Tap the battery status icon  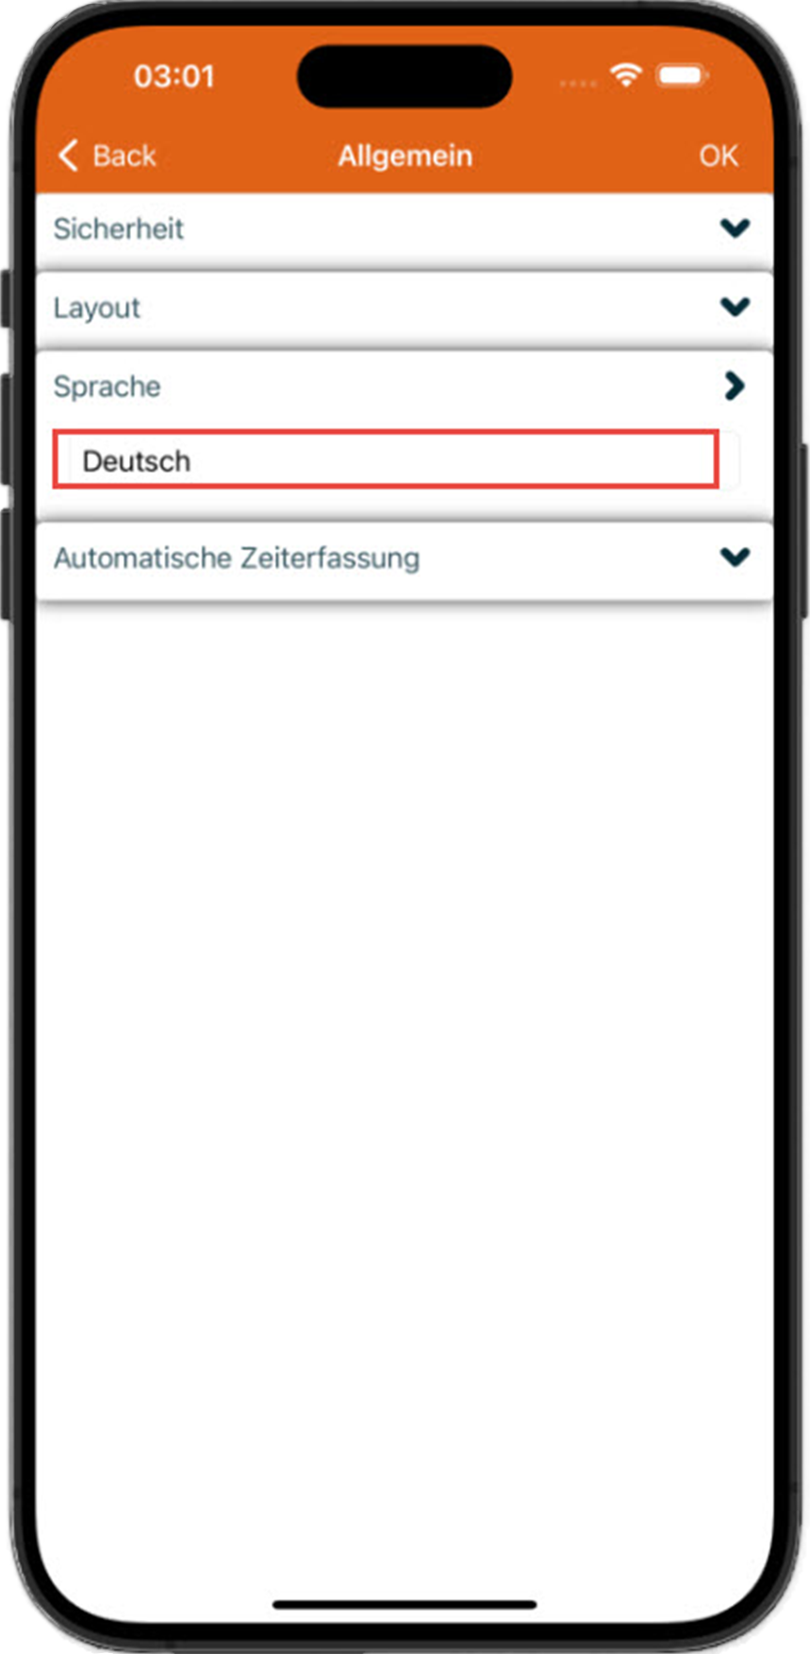point(684,75)
